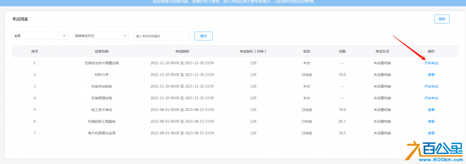Click the score 85.7

(x=342, y=121)
